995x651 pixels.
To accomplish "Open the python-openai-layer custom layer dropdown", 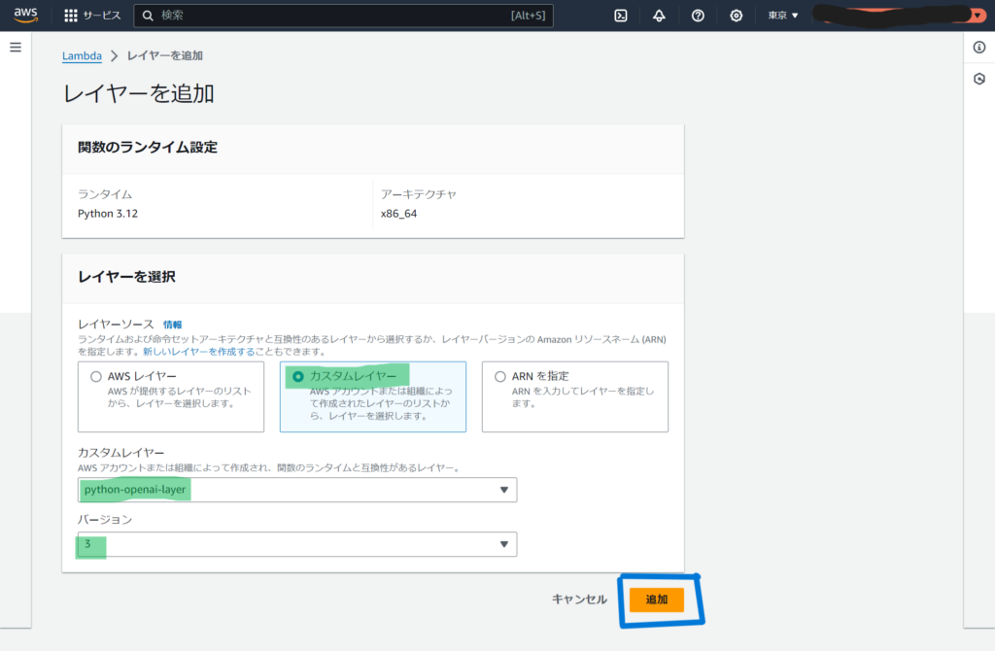I will click(298, 490).
